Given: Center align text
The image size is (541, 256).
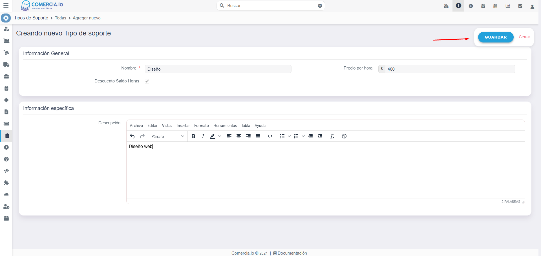Looking at the screenshot, I should pyautogui.click(x=239, y=136).
